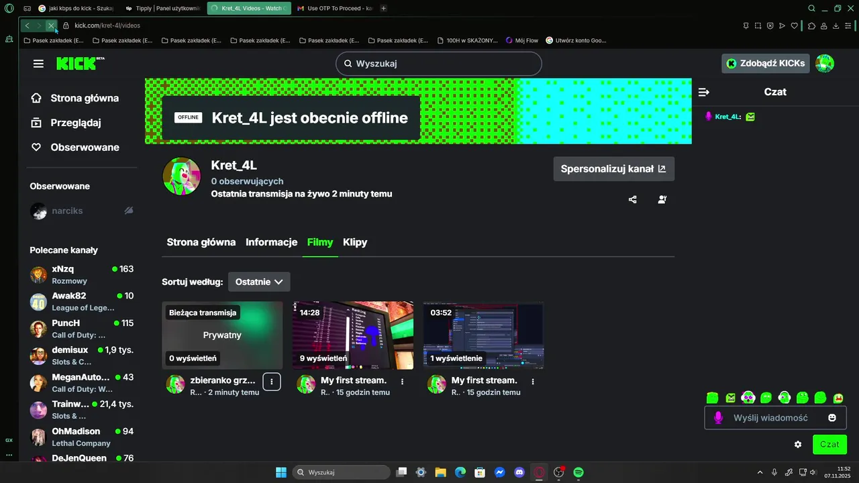Image resolution: width=859 pixels, height=483 pixels.
Task: Collapse the chat panel with the arrow icon
Action: (703, 92)
